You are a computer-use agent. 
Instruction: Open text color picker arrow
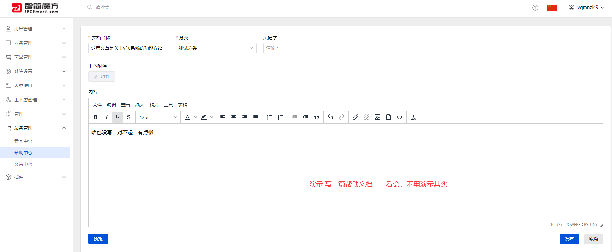click(196, 117)
